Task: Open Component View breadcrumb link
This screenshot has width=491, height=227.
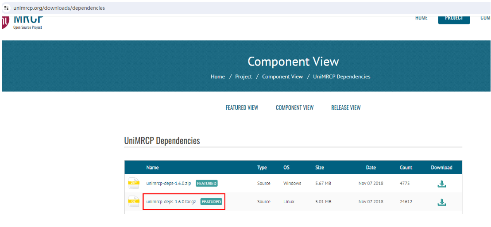Action: click(282, 77)
